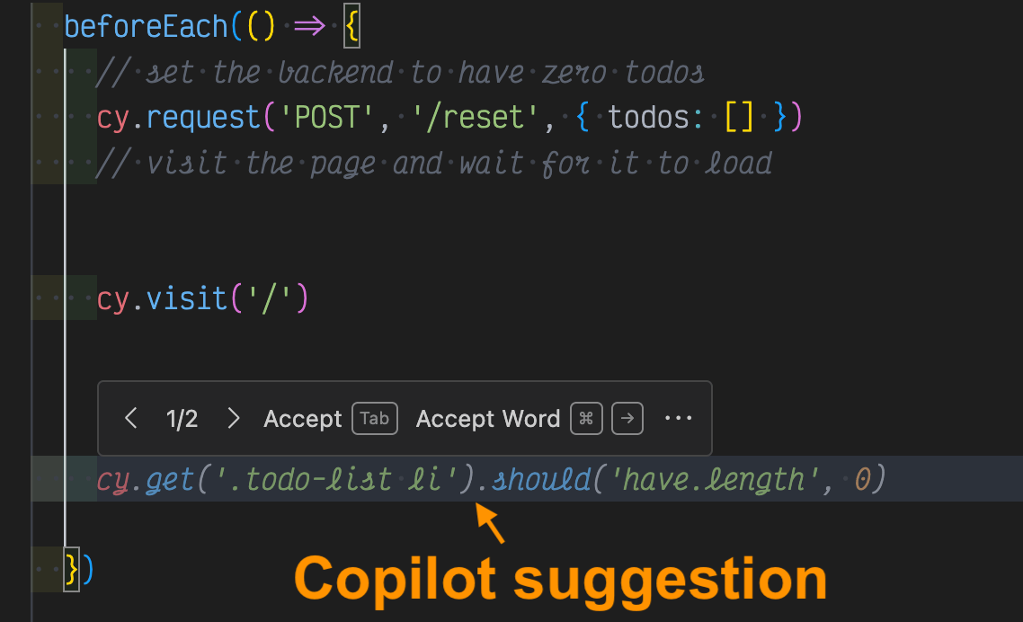
Task: Click the orange arrow annotation
Action: (x=489, y=523)
